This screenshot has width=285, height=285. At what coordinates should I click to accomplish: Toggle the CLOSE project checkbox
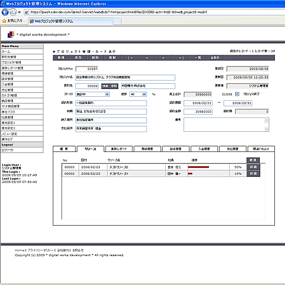[237, 94]
